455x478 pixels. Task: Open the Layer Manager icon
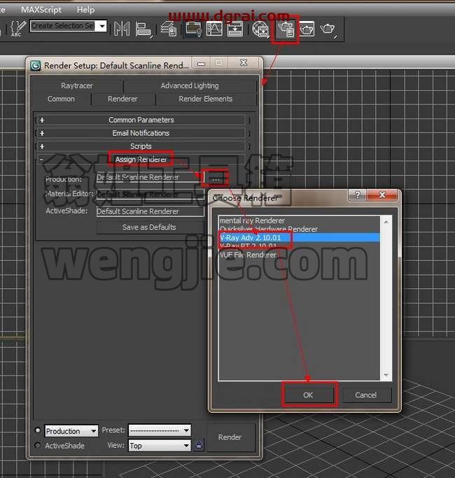point(169,29)
